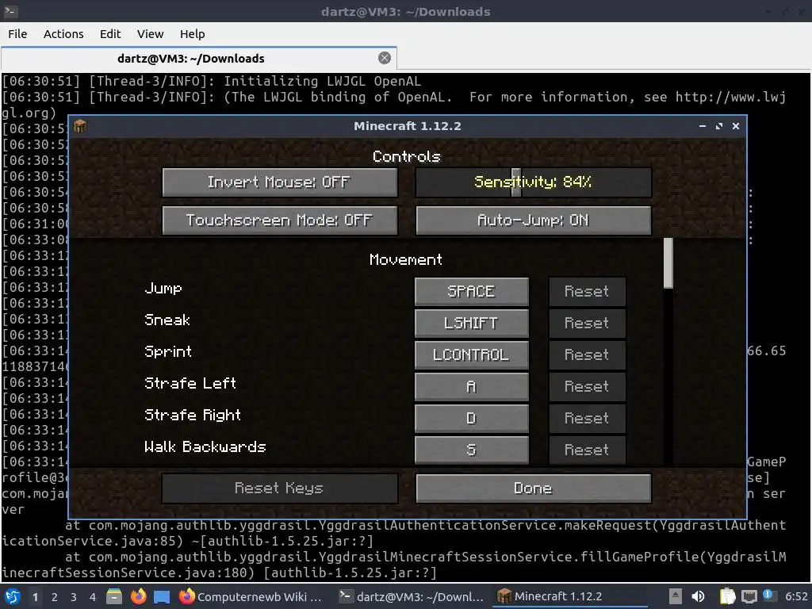Reset the Walk Backwards key binding

coord(588,450)
